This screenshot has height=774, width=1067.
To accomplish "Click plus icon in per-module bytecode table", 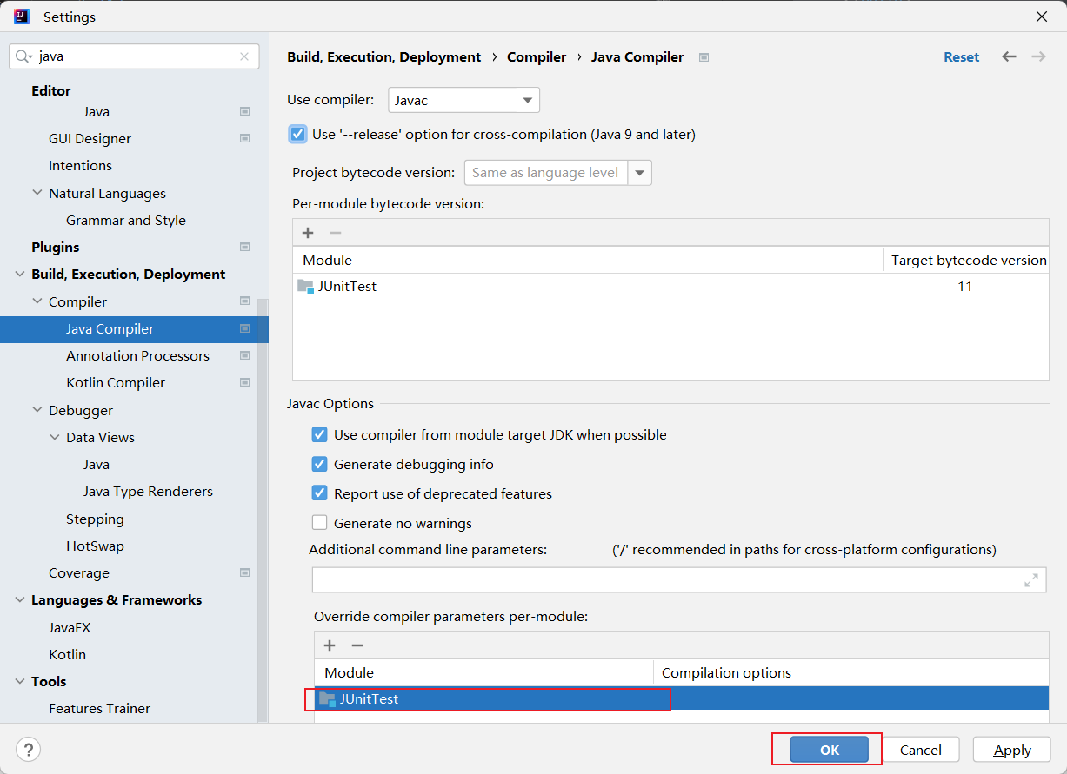I will pyautogui.click(x=307, y=233).
